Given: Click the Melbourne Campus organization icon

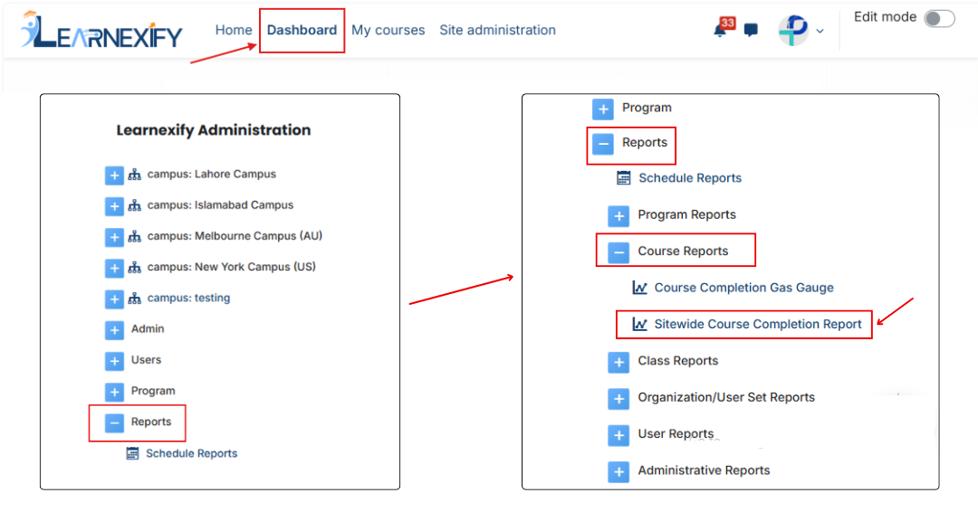Looking at the screenshot, I should [135, 237].
